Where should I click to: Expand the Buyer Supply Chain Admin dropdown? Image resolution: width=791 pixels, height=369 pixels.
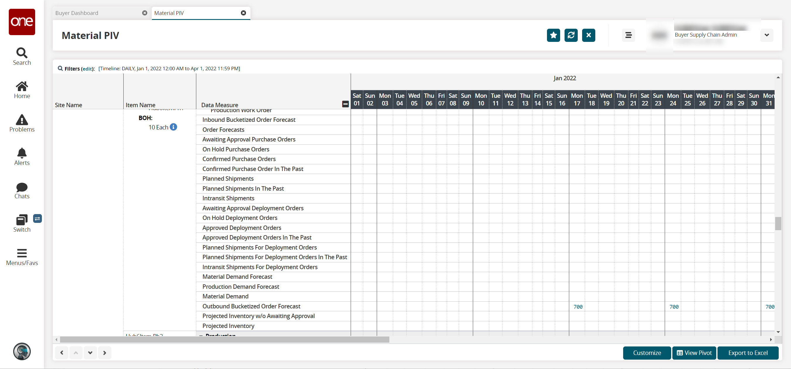(x=767, y=35)
